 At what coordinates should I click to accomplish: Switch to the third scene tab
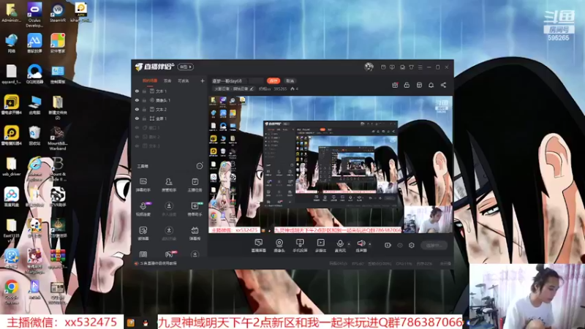(x=184, y=80)
